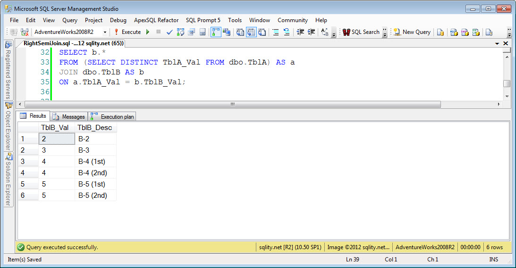Click the Decrease Indent icon
The height and width of the screenshot is (268, 516).
pyautogui.click(x=300, y=32)
